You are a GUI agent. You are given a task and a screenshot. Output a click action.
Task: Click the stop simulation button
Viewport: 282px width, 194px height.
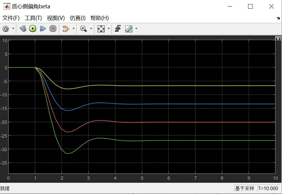point(53,29)
